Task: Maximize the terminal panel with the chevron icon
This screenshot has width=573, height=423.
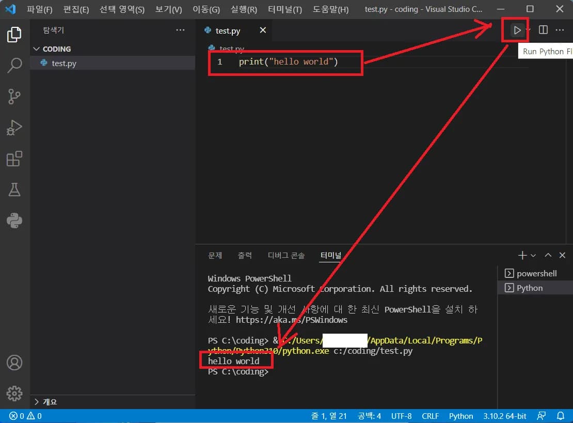Action: [x=548, y=255]
